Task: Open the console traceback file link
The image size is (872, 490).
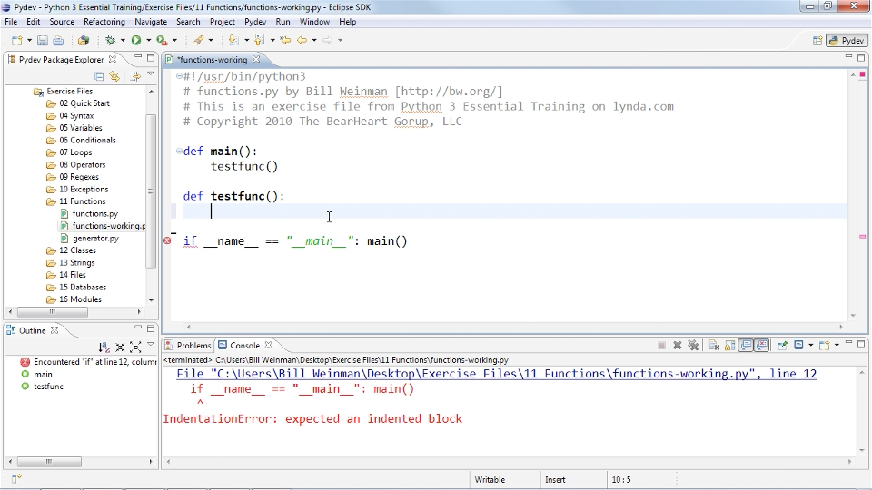Action: (x=496, y=374)
